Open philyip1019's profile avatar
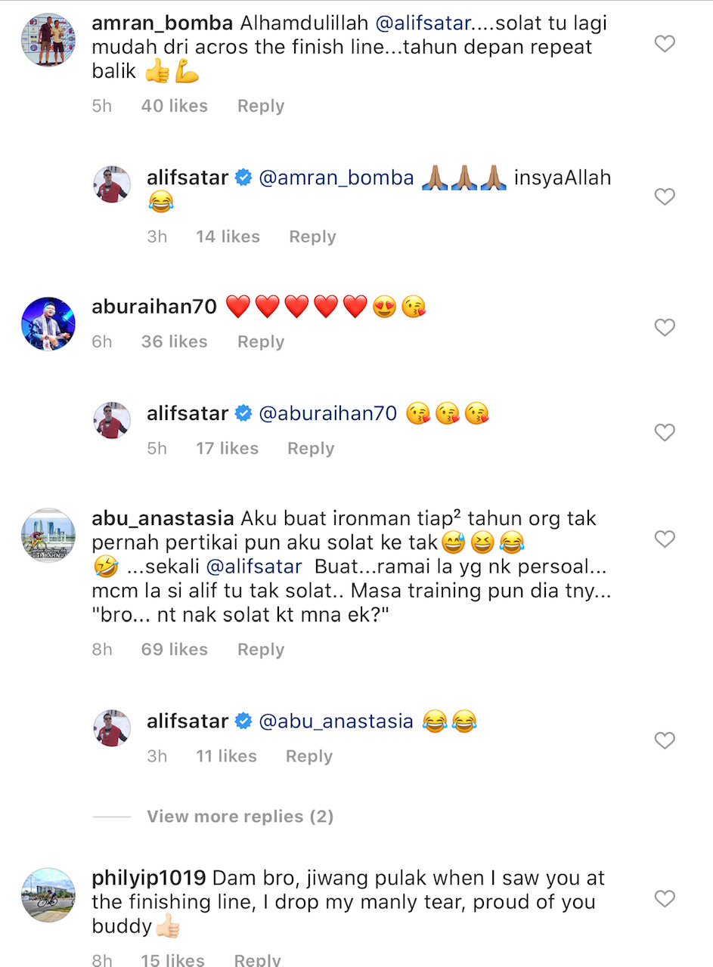This screenshot has height=967, width=713. [48, 895]
